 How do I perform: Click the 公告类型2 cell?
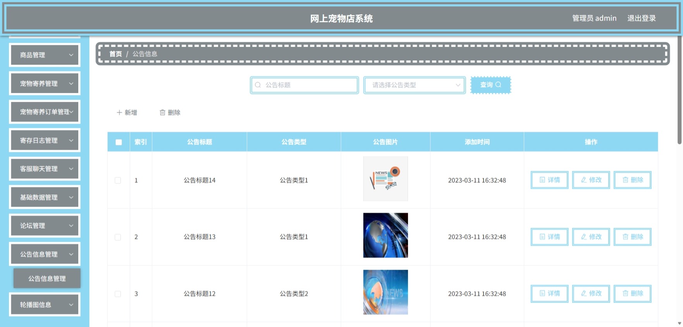click(x=294, y=294)
